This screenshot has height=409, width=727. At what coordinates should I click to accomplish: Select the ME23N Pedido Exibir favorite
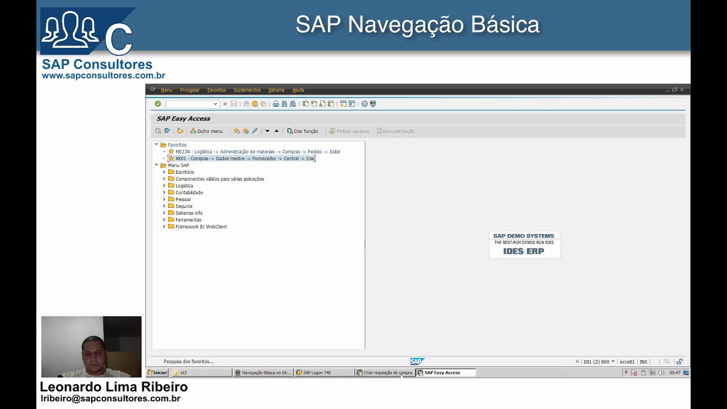pyautogui.click(x=258, y=152)
